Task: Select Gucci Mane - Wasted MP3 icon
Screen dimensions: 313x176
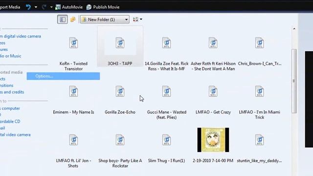Action: pyautogui.click(x=166, y=91)
